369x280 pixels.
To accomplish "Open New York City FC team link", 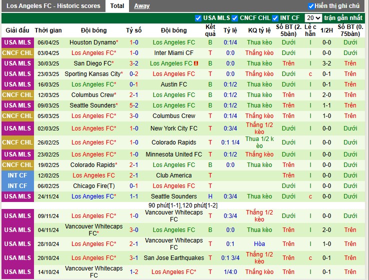I will point(173,128).
